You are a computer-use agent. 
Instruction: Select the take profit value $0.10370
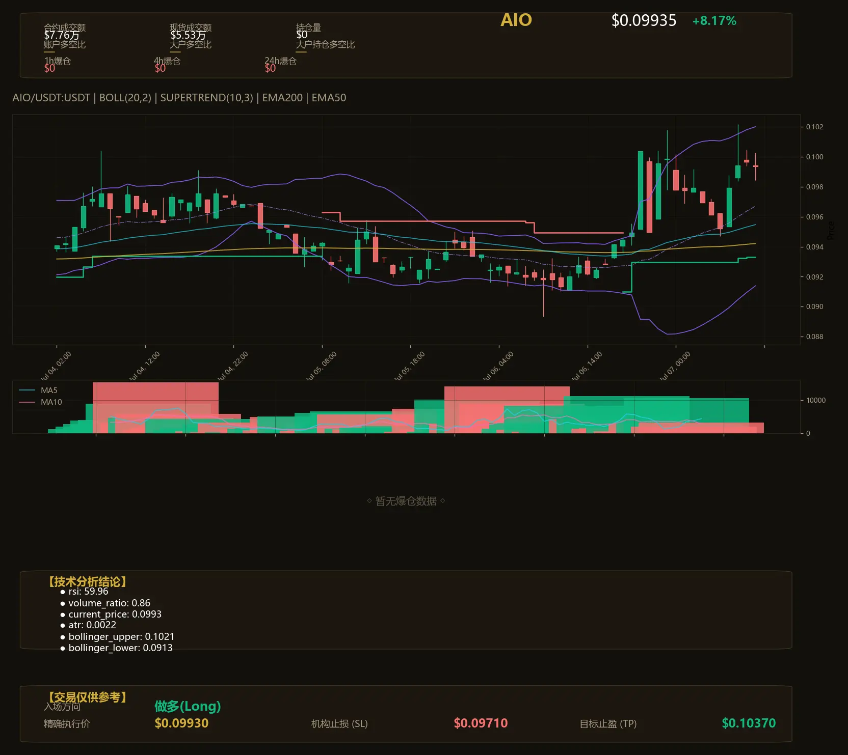[749, 723]
